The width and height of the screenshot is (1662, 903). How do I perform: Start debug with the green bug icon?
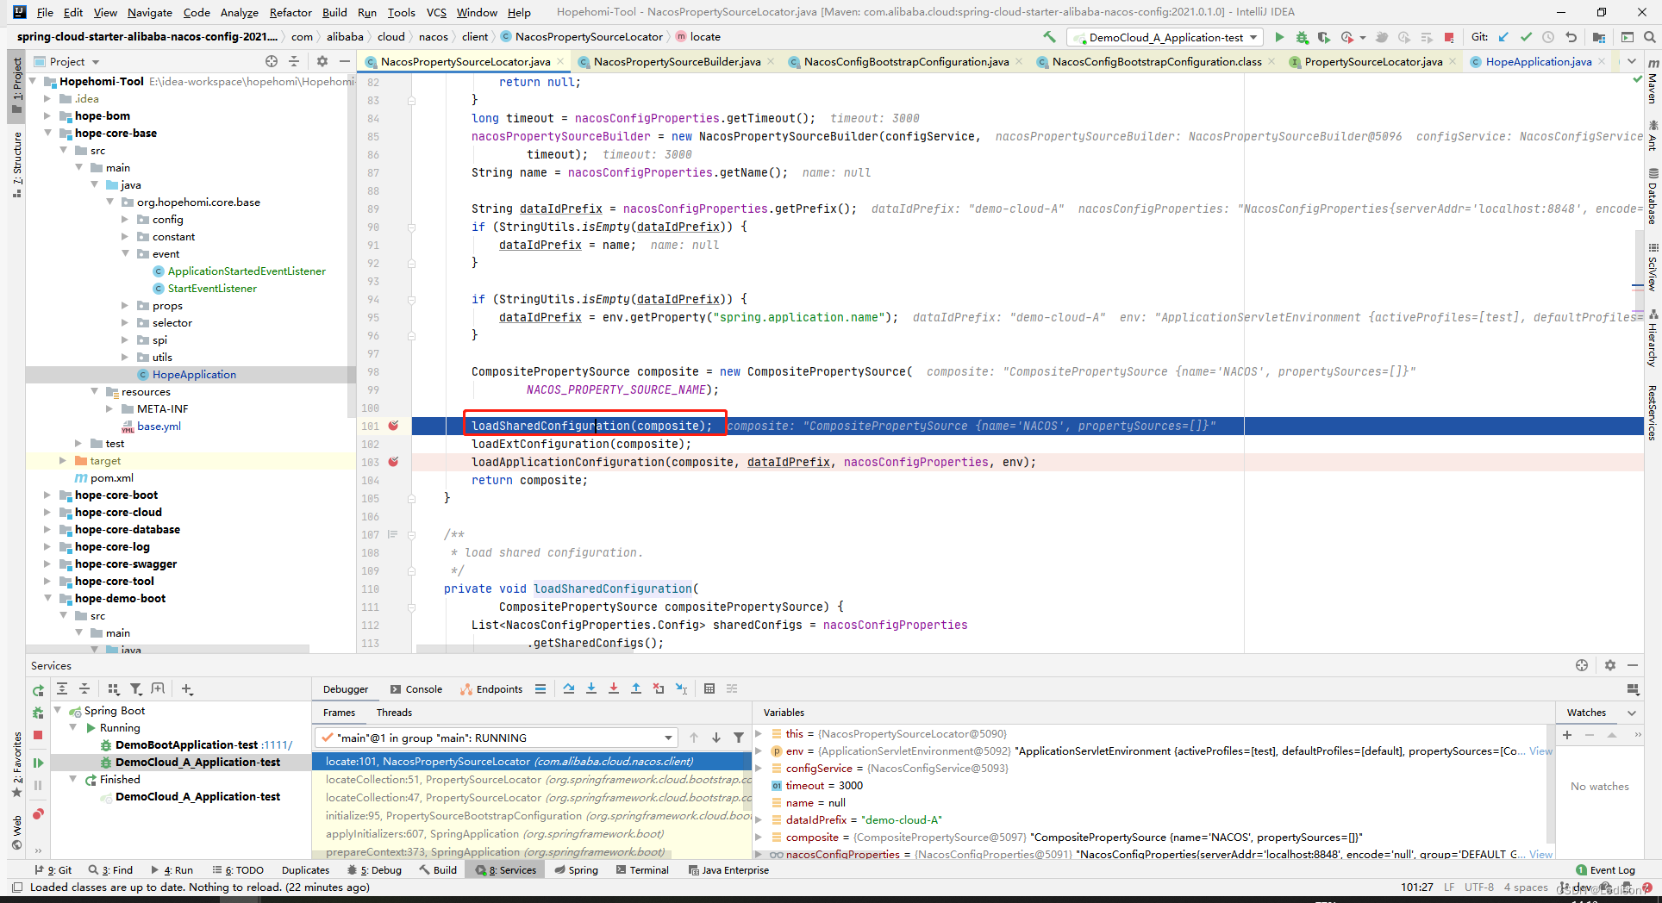click(x=1302, y=37)
